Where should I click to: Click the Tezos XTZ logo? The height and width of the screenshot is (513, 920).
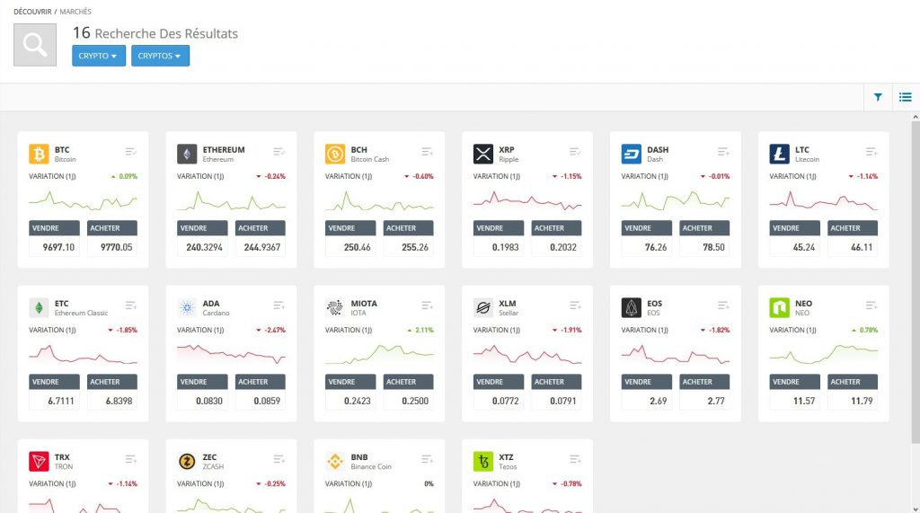click(x=483, y=462)
